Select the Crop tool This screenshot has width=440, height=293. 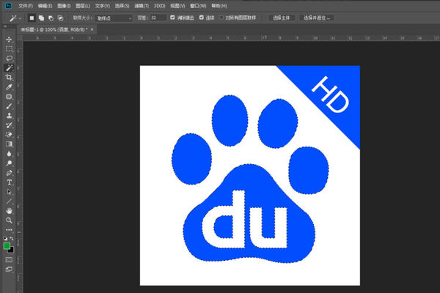click(x=9, y=78)
